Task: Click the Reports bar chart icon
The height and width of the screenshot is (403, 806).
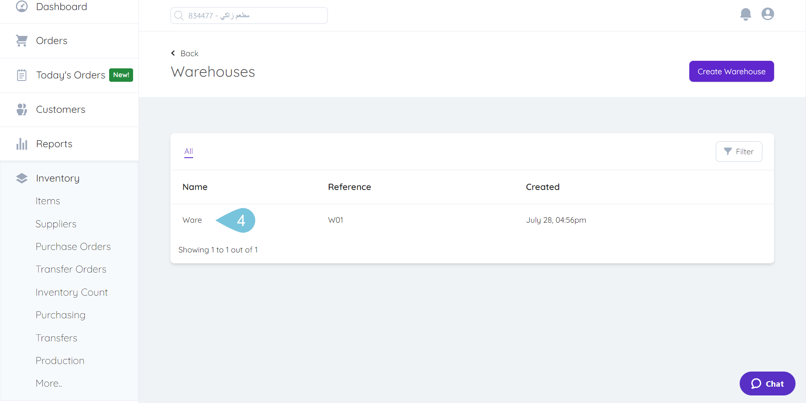Action: [22, 144]
